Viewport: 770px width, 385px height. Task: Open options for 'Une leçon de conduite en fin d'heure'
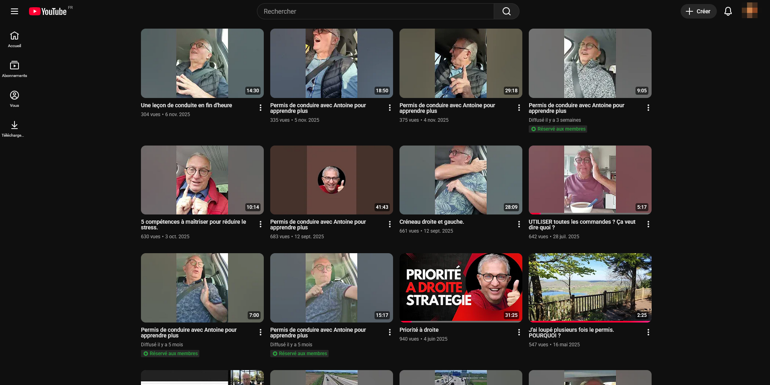click(x=261, y=108)
